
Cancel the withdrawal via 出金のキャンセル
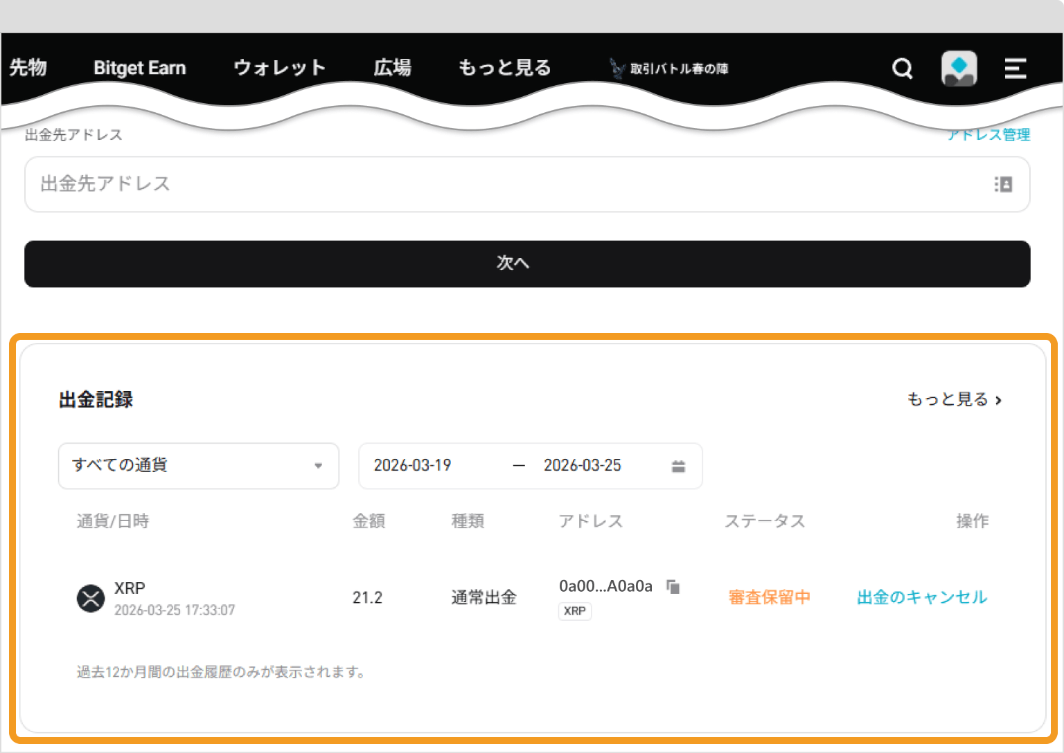921,597
